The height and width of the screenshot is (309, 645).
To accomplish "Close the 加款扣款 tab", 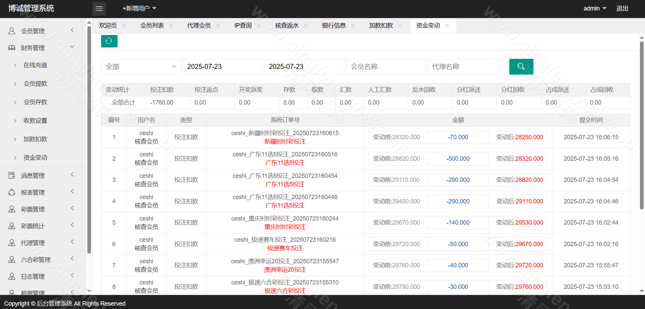I will point(400,26).
